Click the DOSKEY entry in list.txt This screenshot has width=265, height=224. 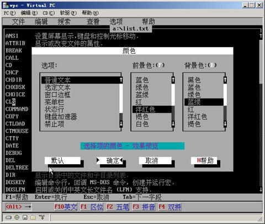(15, 182)
